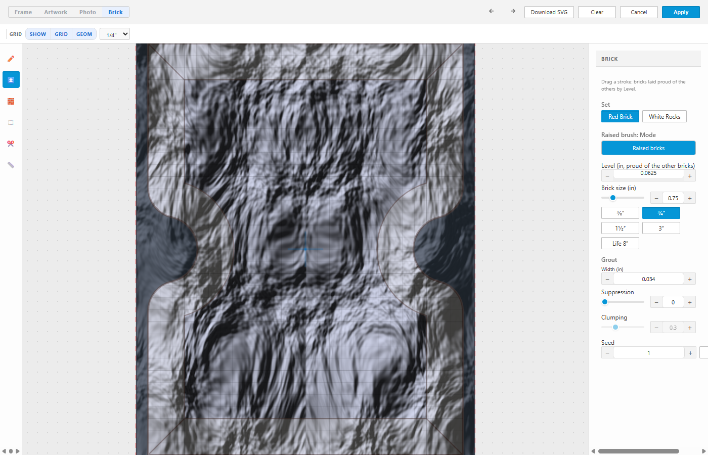Select the ⅜" brick size preset
The height and width of the screenshot is (455, 708).
620,213
